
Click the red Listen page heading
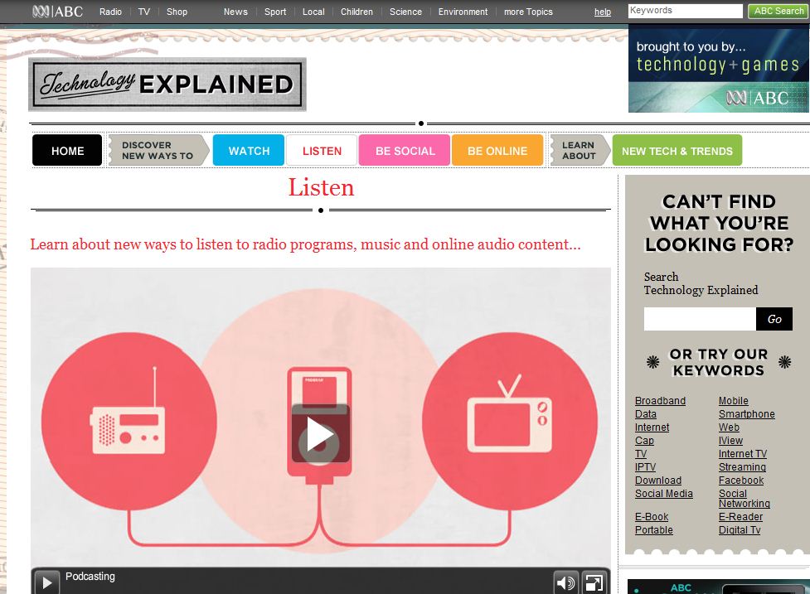click(321, 187)
